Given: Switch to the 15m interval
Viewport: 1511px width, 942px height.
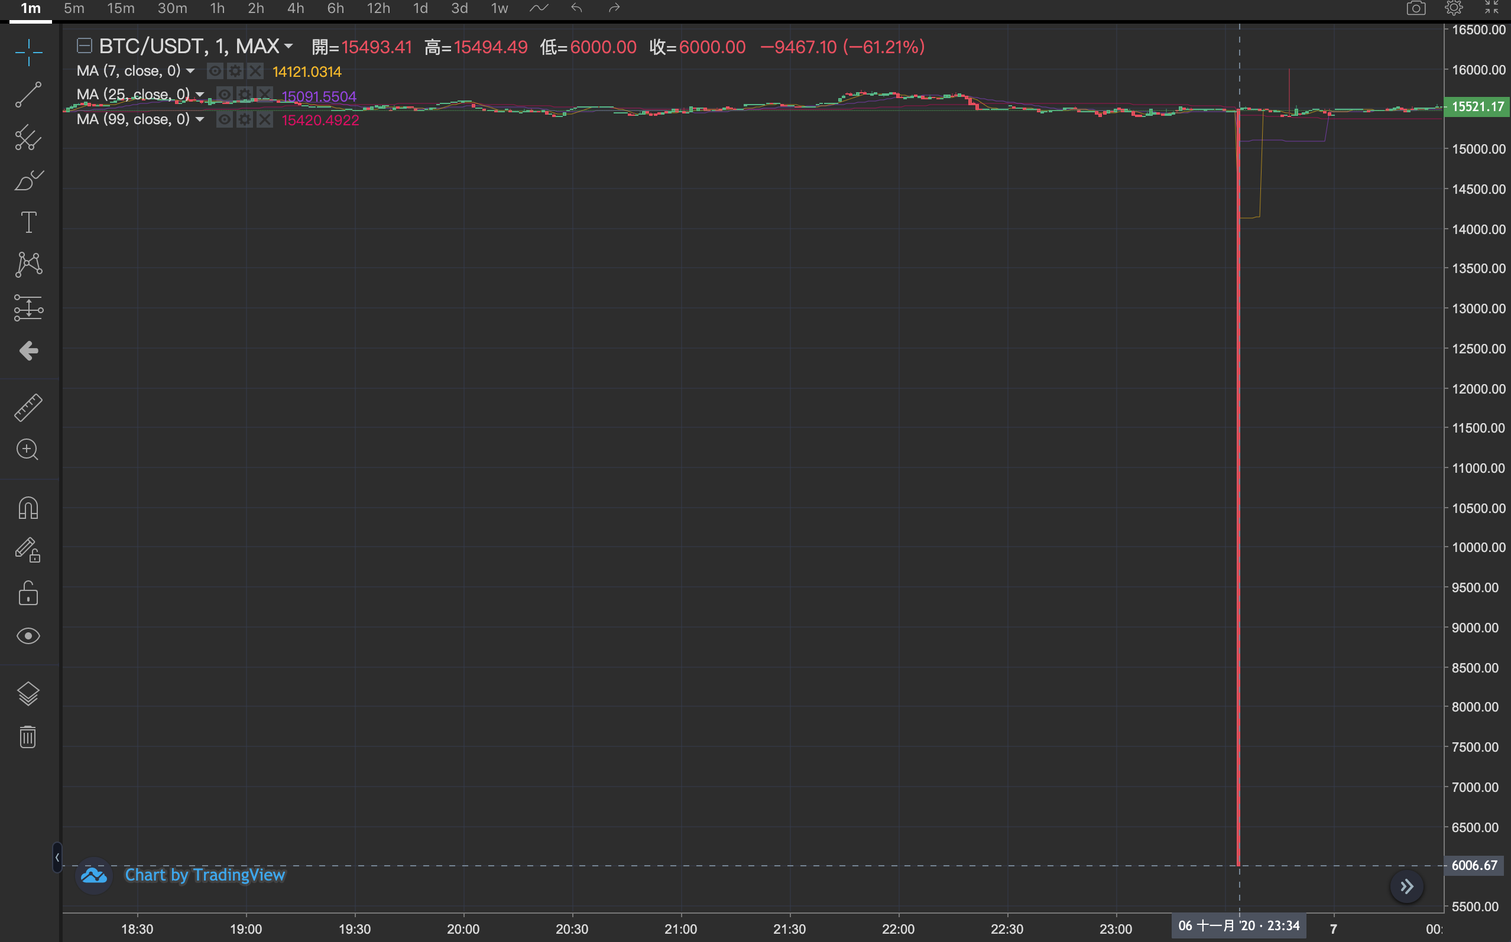Looking at the screenshot, I should click(121, 9).
